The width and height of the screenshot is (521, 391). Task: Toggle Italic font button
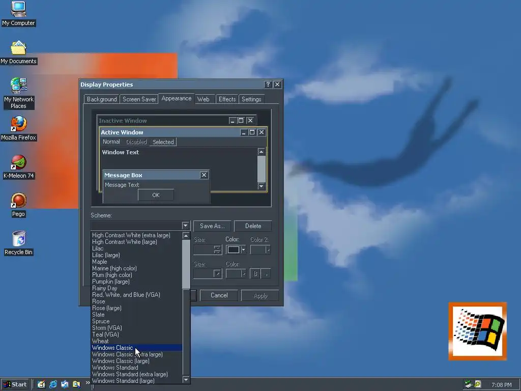click(266, 273)
